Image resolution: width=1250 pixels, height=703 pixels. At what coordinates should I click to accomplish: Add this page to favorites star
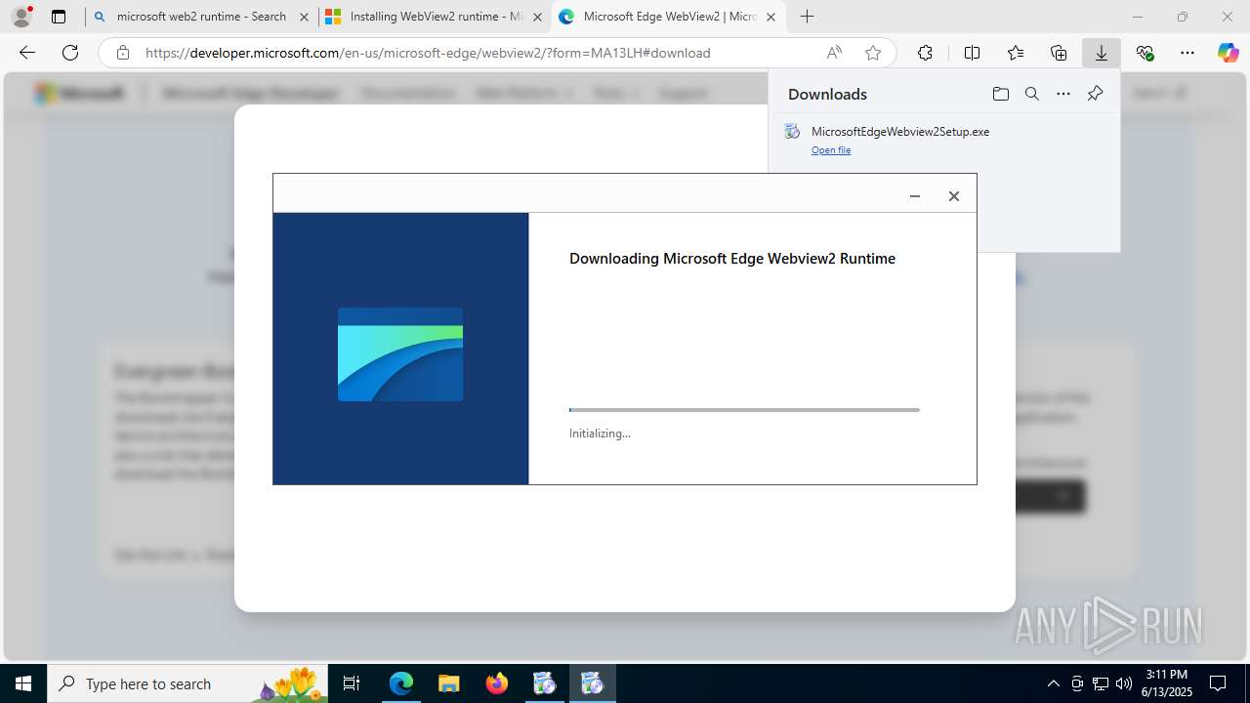pyautogui.click(x=873, y=53)
